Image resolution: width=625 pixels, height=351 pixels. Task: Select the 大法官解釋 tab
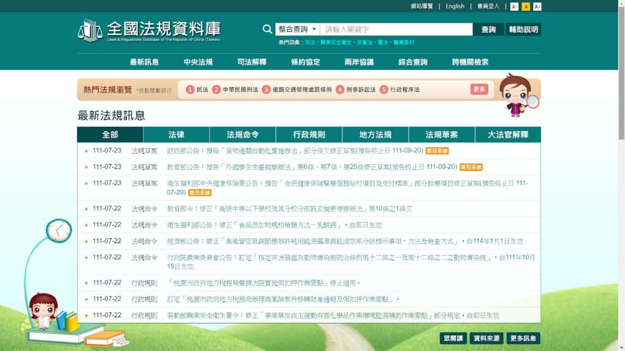508,135
